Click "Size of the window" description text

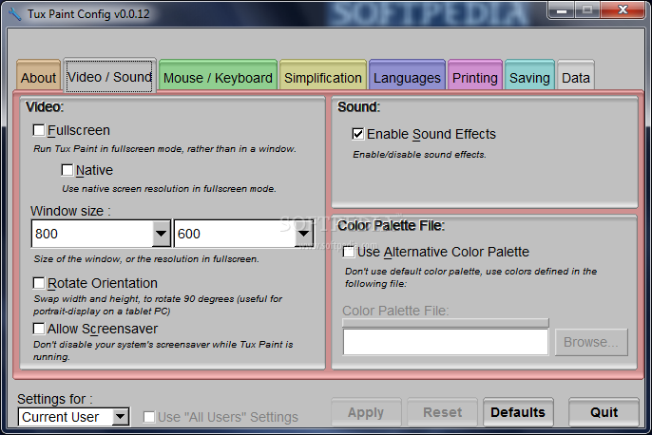click(146, 259)
